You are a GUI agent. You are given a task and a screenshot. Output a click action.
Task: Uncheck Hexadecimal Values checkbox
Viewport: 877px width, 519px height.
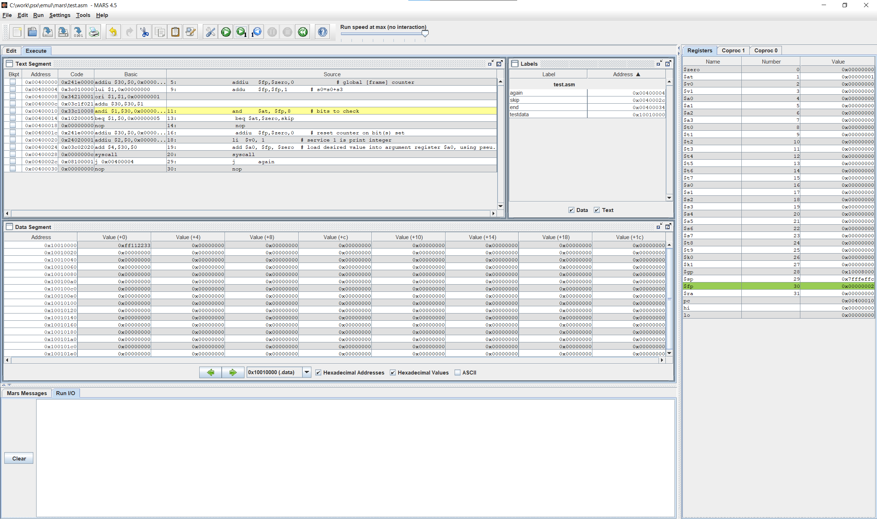(x=393, y=373)
